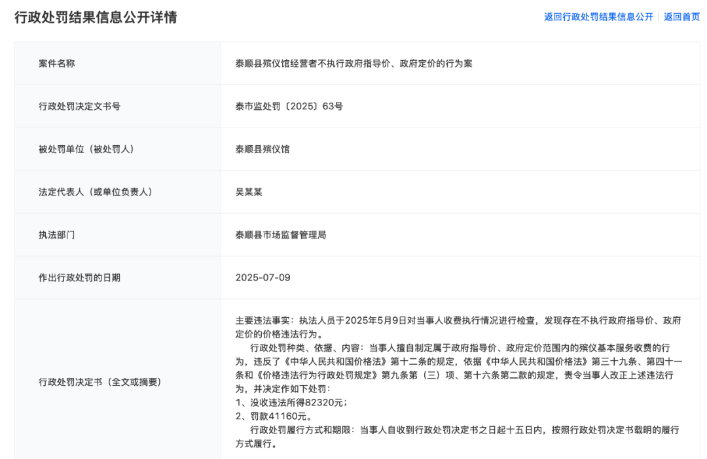This screenshot has width=707, height=459.
Task: Click the page title 行政处罚结果信息公开详情
Action: [x=96, y=17]
